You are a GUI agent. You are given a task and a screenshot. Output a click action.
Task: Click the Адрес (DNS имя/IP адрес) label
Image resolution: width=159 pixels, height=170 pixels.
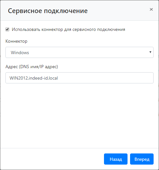pyautogui.click(x=31, y=67)
